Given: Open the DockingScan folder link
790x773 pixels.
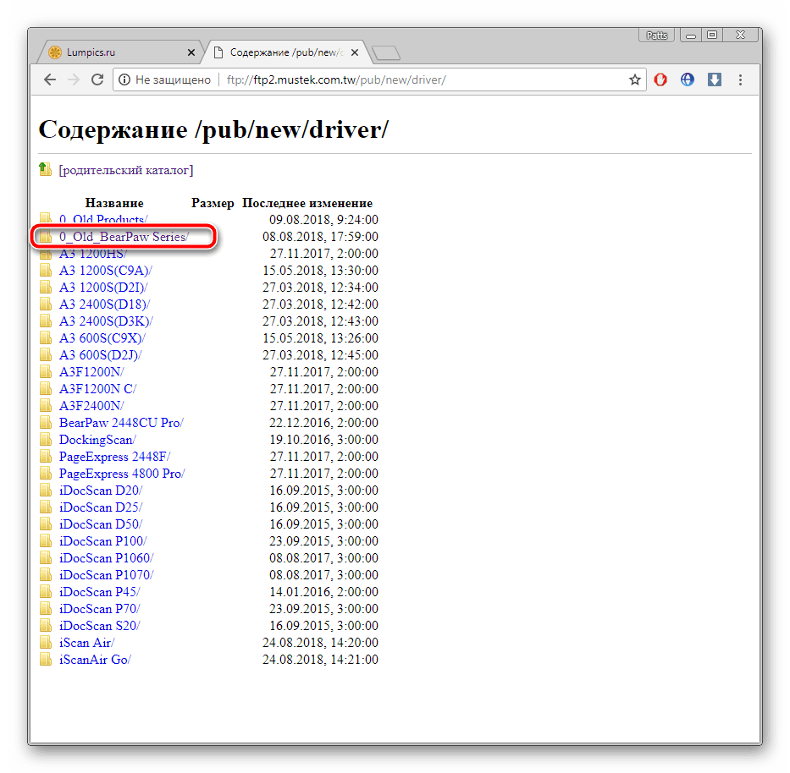Looking at the screenshot, I should point(97,440).
